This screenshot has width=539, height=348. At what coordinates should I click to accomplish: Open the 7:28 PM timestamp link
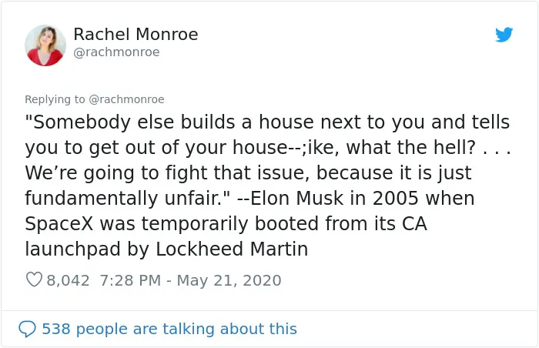point(130,280)
